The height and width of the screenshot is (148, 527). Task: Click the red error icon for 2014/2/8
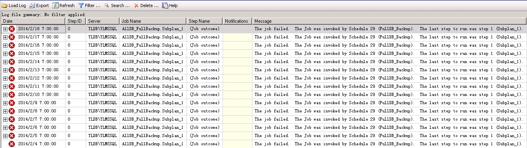(12, 111)
